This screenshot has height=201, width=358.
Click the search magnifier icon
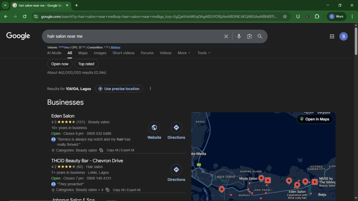260,36
